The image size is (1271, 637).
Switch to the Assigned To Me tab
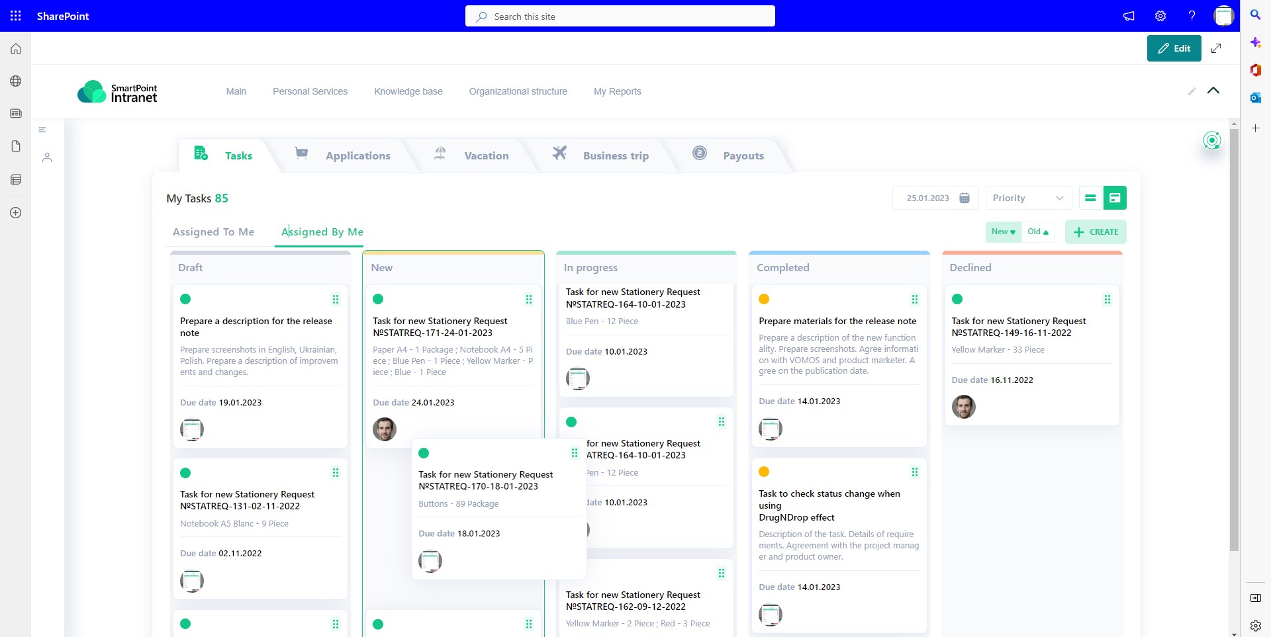[x=213, y=232]
